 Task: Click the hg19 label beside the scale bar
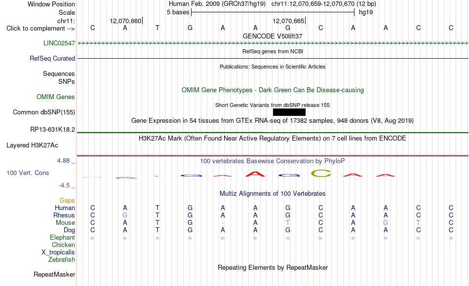(366, 12)
